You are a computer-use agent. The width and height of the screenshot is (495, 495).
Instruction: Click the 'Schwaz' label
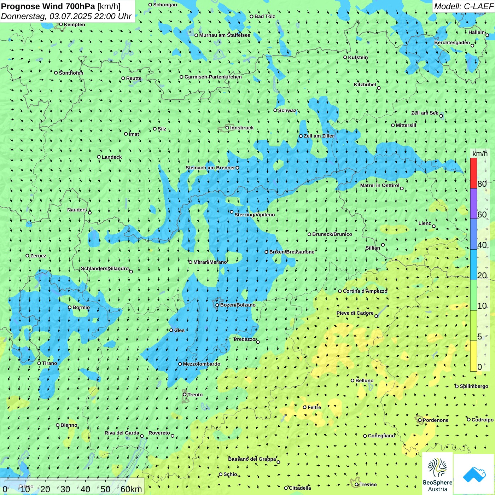coord(287,110)
